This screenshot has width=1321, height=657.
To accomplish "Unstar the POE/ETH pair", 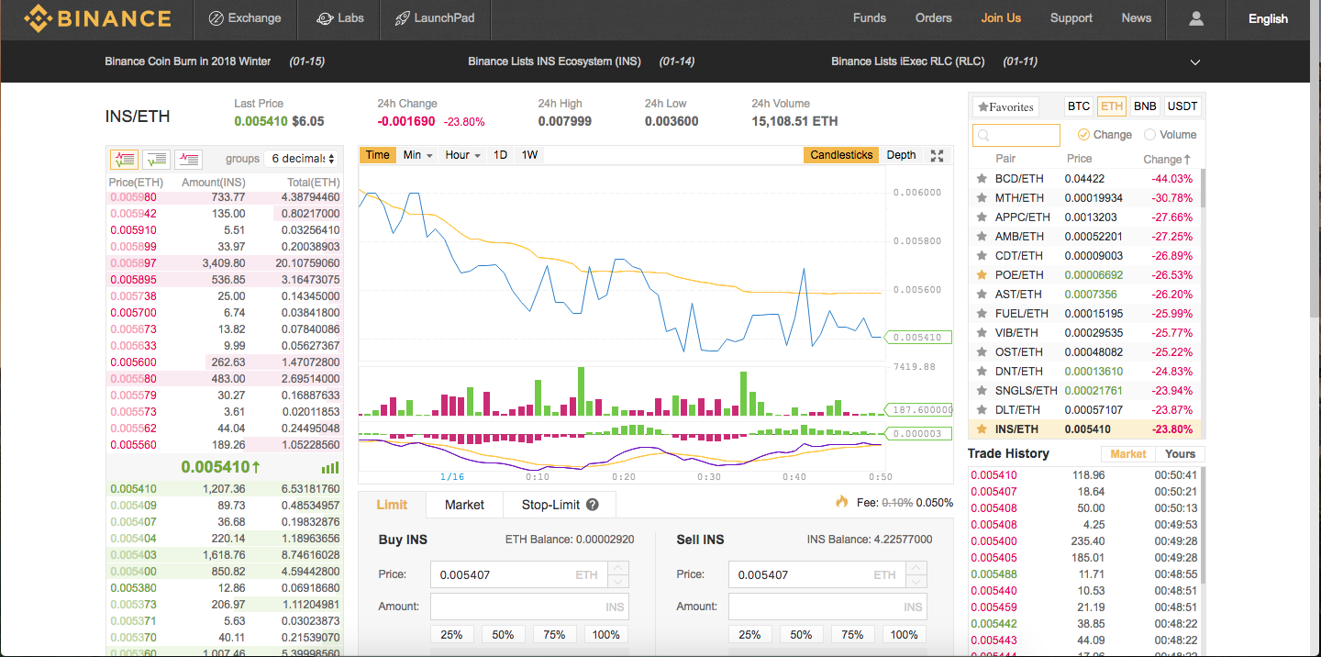I will coord(982,275).
